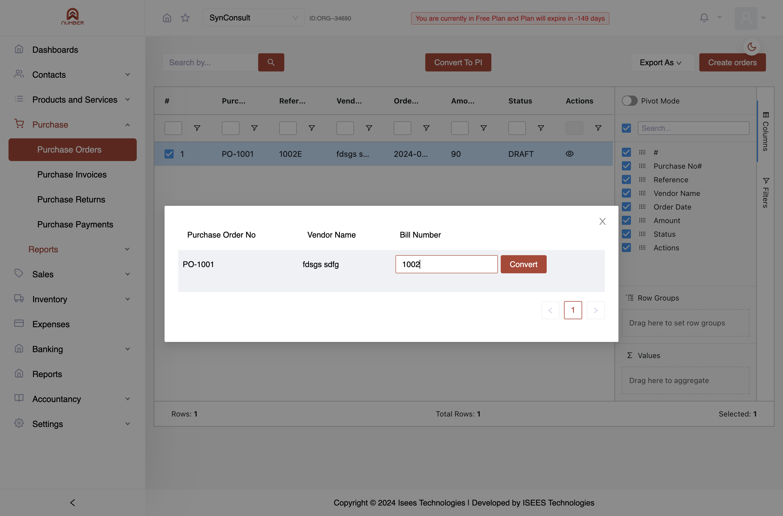Open the Amount column filter icon
Screen dimensions: 783x516
point(483,128)
